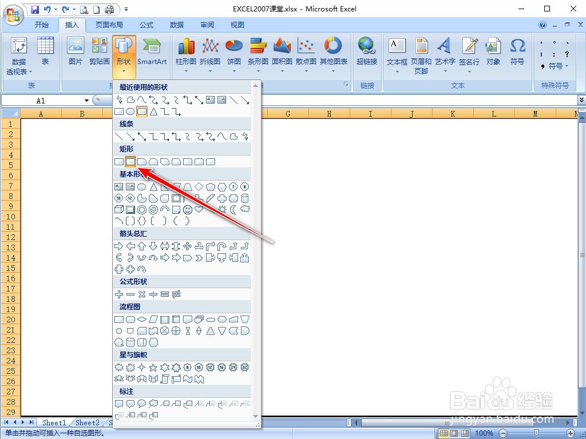Redo the last undone action

coord(65,9)
